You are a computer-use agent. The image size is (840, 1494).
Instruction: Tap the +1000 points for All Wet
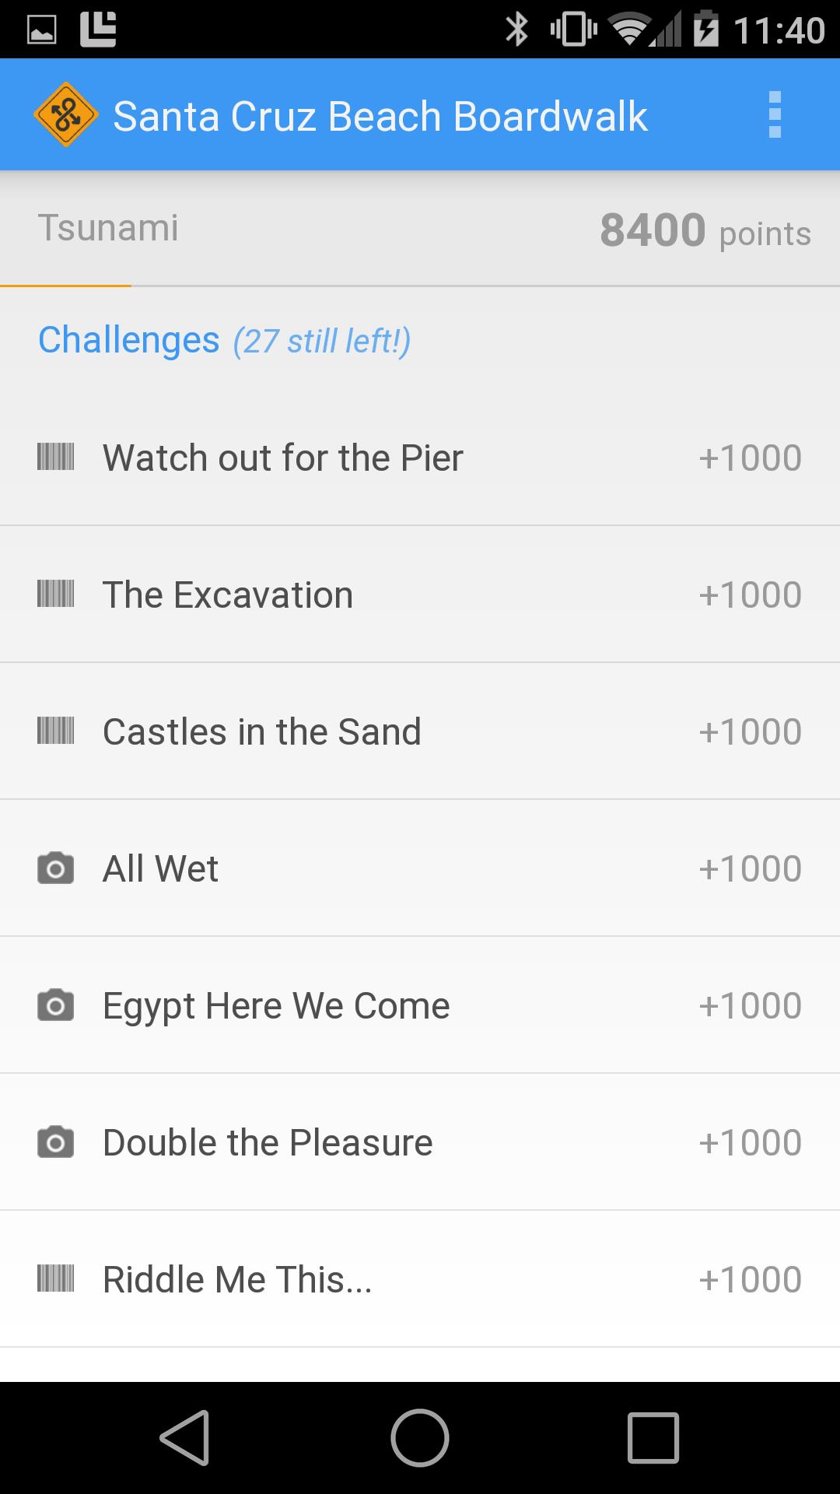pyautogui.click(x=750, y=869)
